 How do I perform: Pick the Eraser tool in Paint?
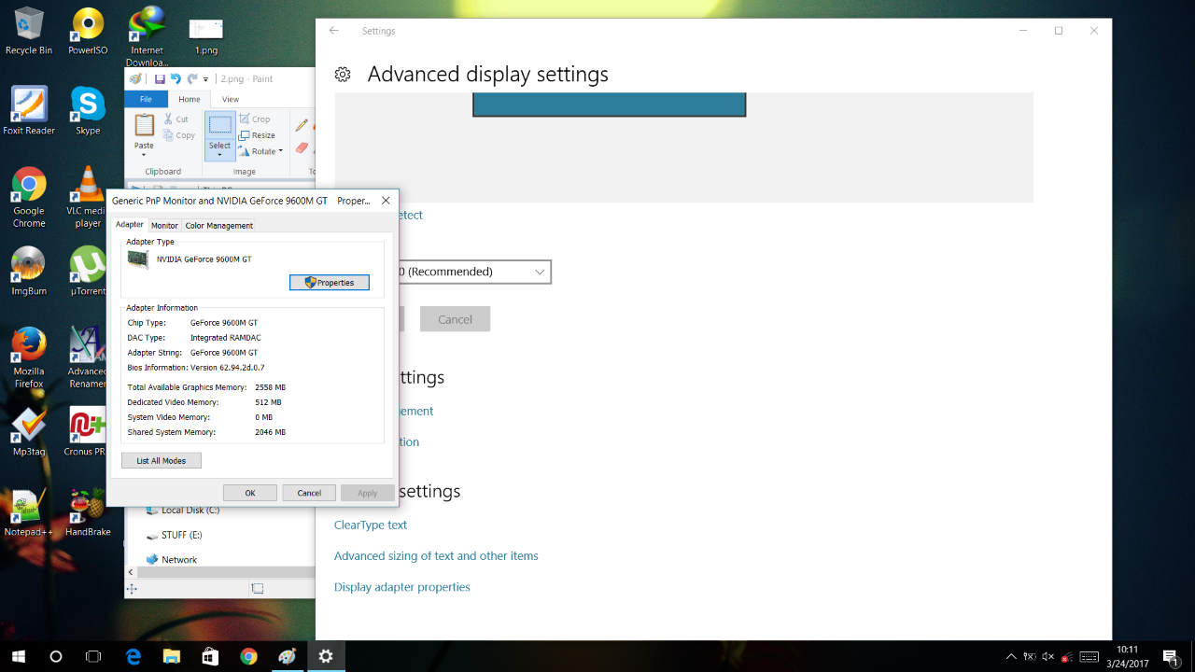[x=302, y=148]
